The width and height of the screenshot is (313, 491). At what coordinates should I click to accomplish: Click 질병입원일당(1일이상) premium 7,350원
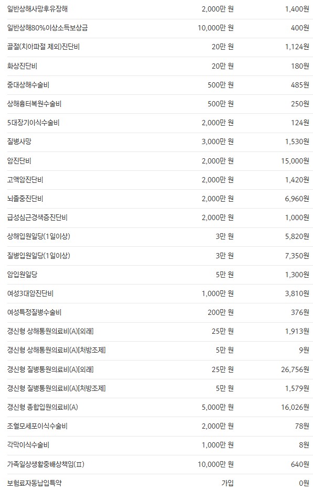point(297,256)
